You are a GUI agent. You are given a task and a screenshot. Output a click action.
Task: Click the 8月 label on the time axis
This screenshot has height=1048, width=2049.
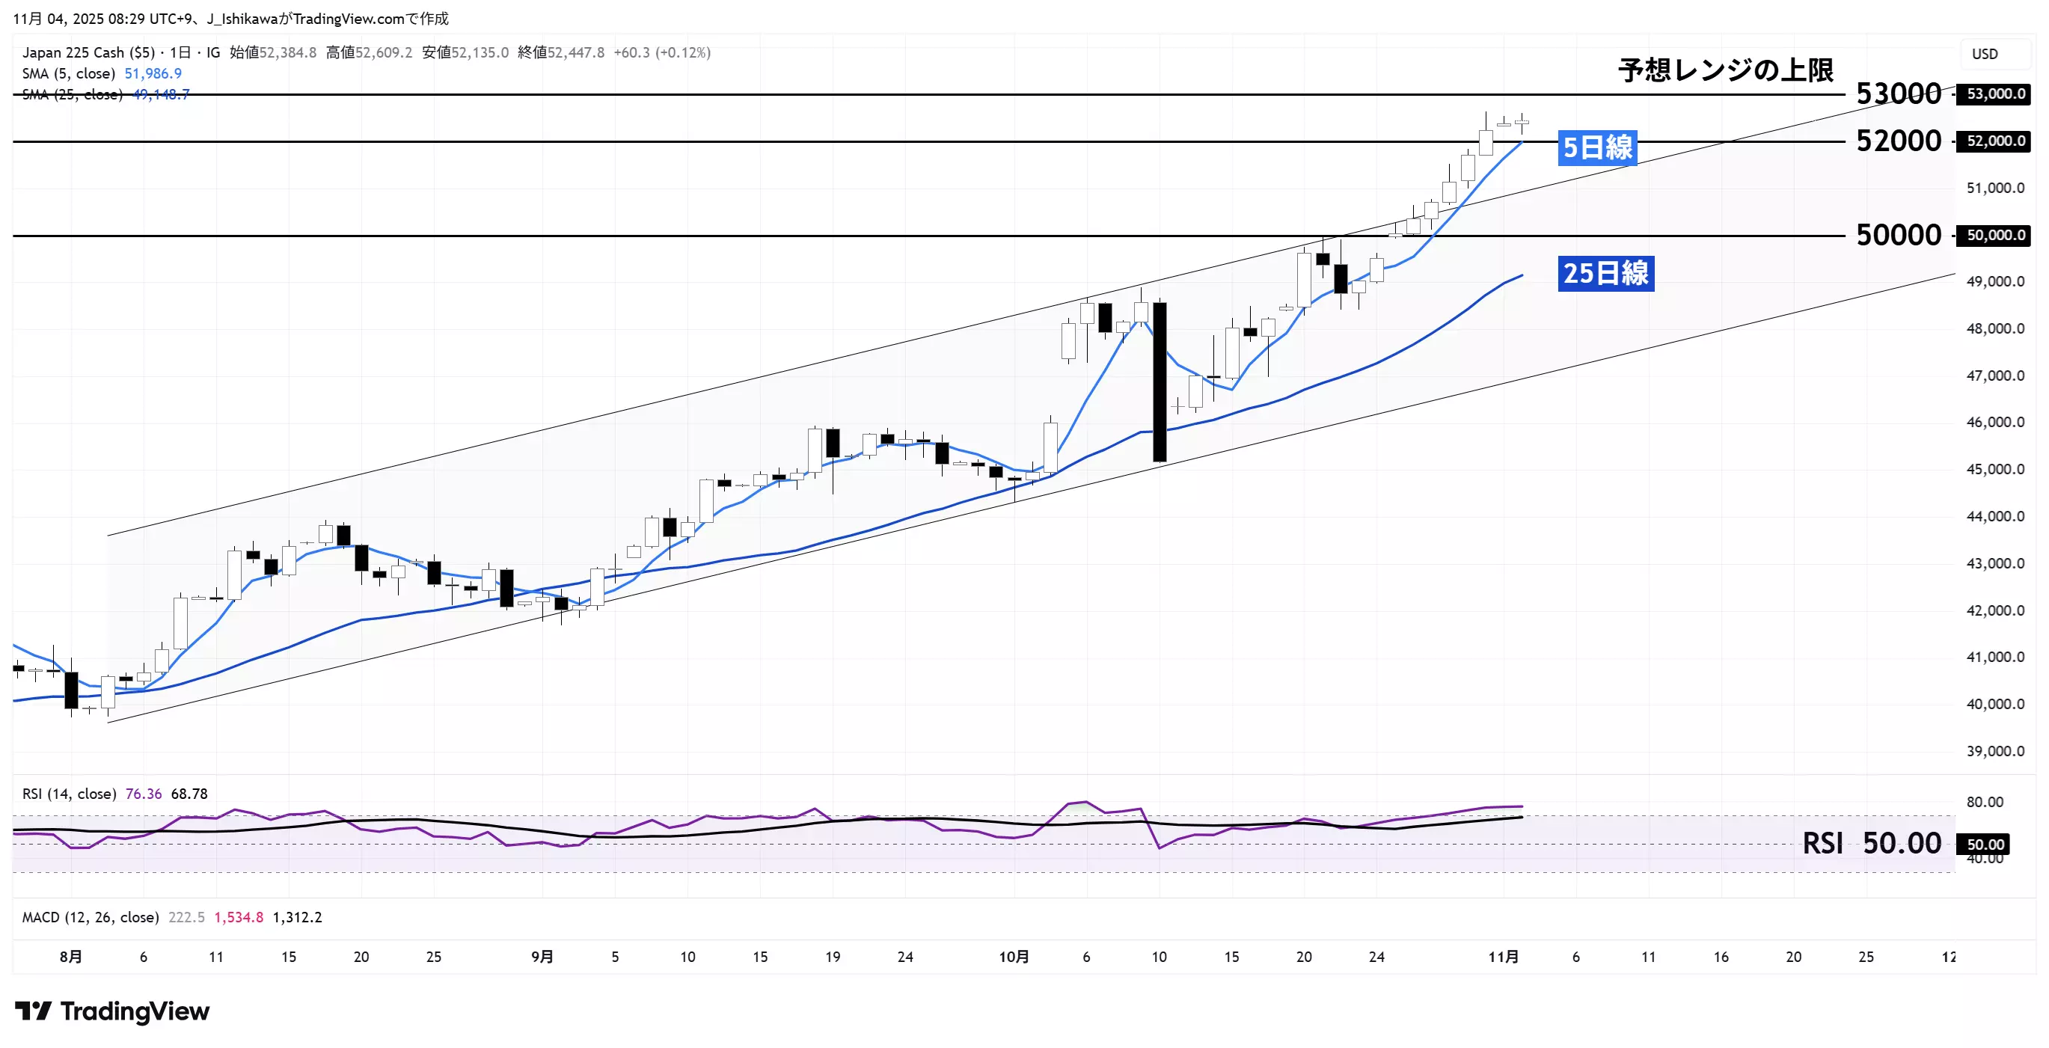(x=71, y=957)
